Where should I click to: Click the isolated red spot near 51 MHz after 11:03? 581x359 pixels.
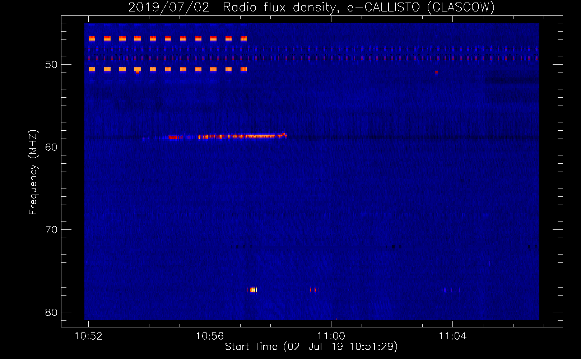[x=436, y=72]
